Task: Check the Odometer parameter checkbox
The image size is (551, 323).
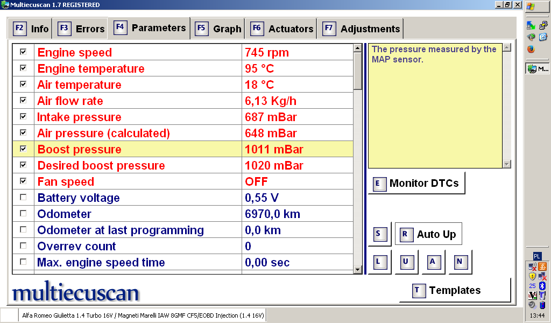Action: pyautogui.click(x=23, y=214)
